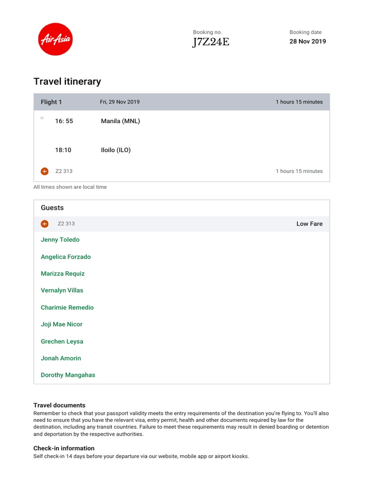365x487 pixels.
Task: Open guest Dorothy Mangahas
Action: click(68, 375)
